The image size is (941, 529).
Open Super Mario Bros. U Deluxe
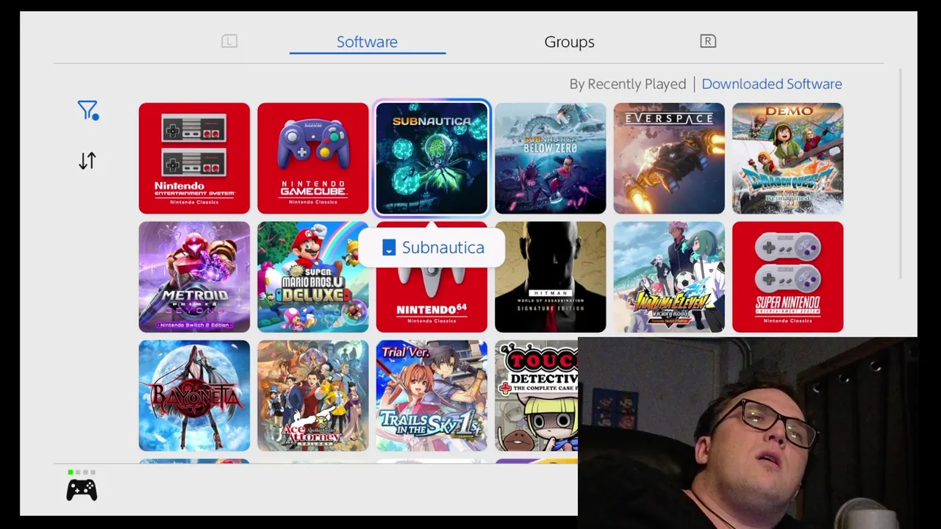coord(313,277)
